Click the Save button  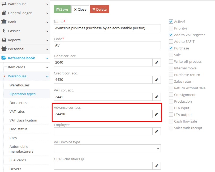point(62,9)
